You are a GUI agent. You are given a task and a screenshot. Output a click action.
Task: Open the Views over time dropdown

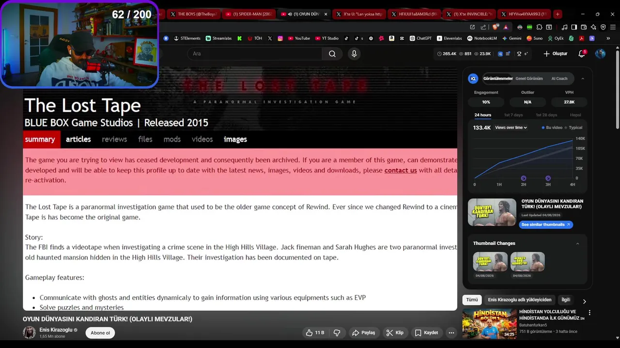[511, 128]
